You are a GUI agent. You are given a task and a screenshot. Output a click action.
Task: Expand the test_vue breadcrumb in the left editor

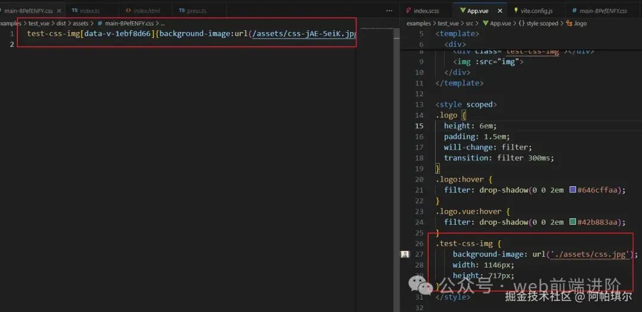[x=39, y=23]
